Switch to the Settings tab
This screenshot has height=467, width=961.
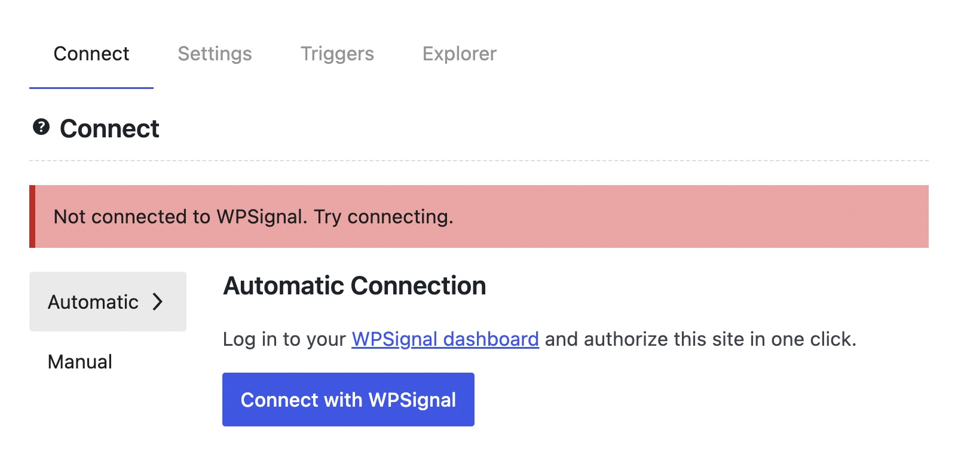[215, 54]
